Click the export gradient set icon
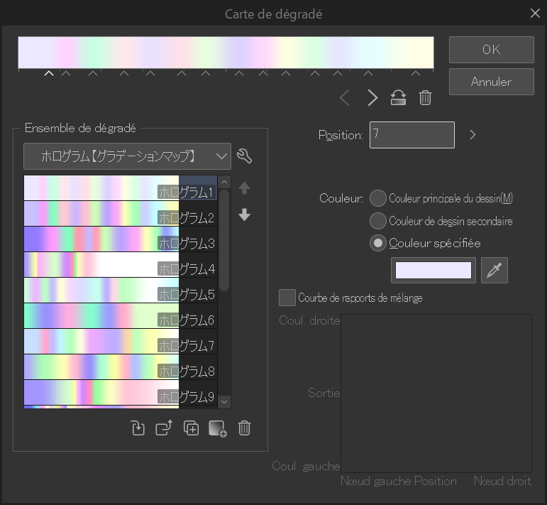Screen dimensions: 547x505 pyautogui.click(x=164, y=428)
